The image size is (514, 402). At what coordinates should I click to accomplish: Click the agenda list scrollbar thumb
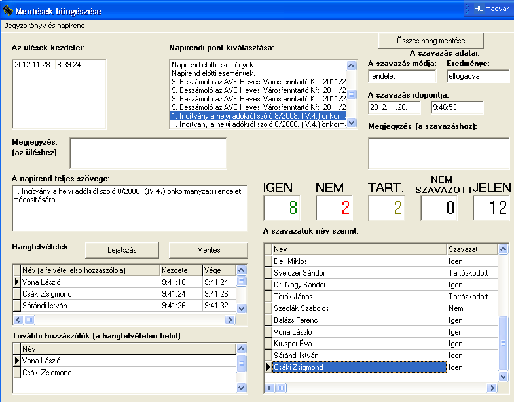pyautogui.click(x=352, y=94)
